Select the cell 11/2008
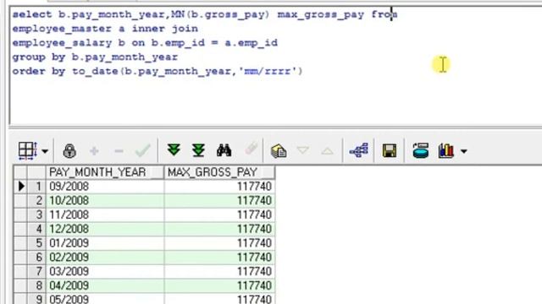 (x=105, y=214)
